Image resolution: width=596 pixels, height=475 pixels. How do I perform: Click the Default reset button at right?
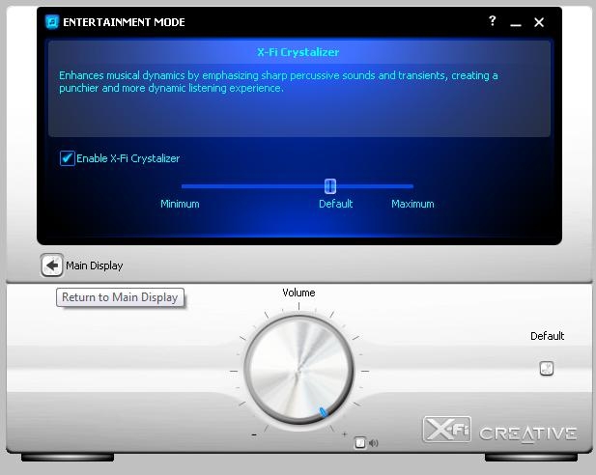(x=547, y=368)
